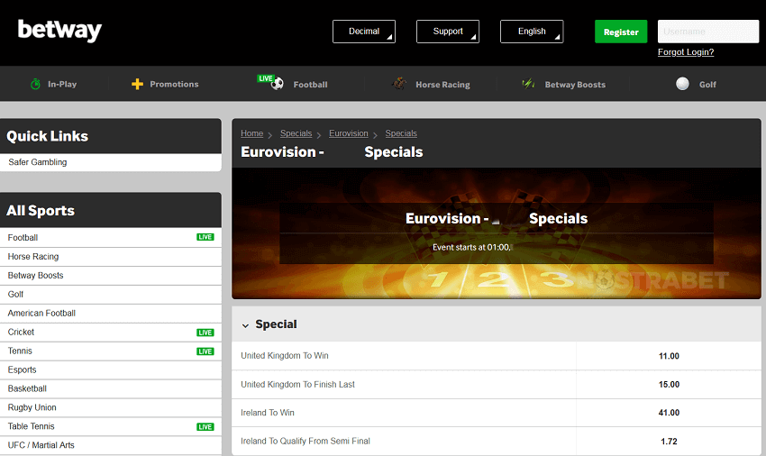Click the 'Event starts at 01:00' text

click(x=471, y=247)
